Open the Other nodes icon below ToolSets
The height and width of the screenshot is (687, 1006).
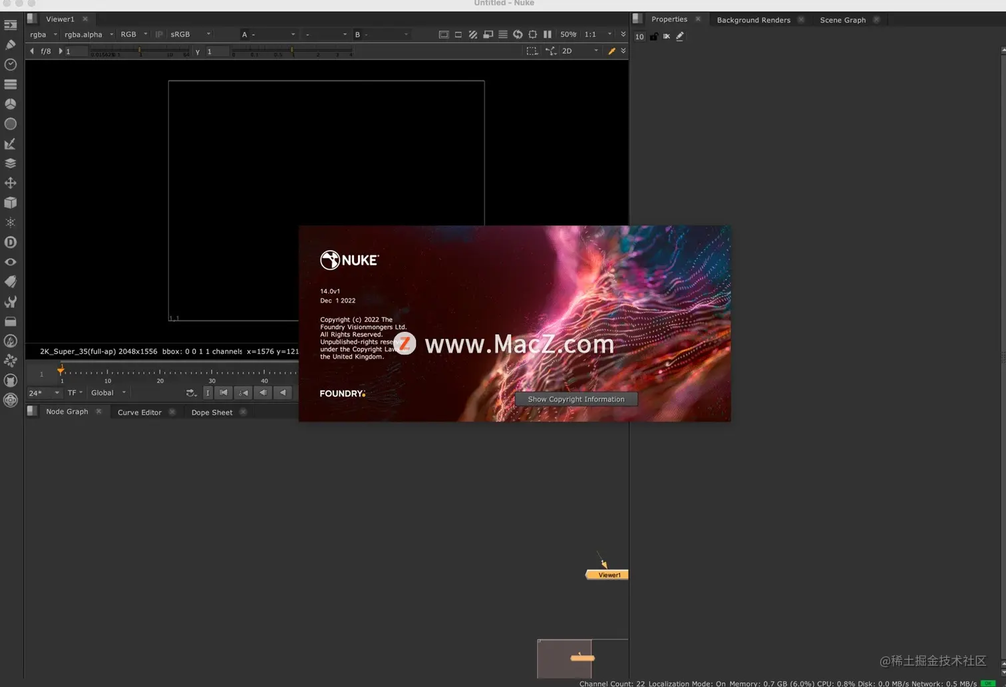pos(11,321)
